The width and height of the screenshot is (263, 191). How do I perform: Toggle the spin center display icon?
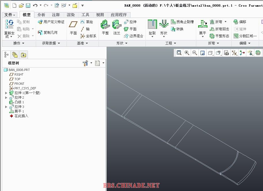(x=242, y=53)
